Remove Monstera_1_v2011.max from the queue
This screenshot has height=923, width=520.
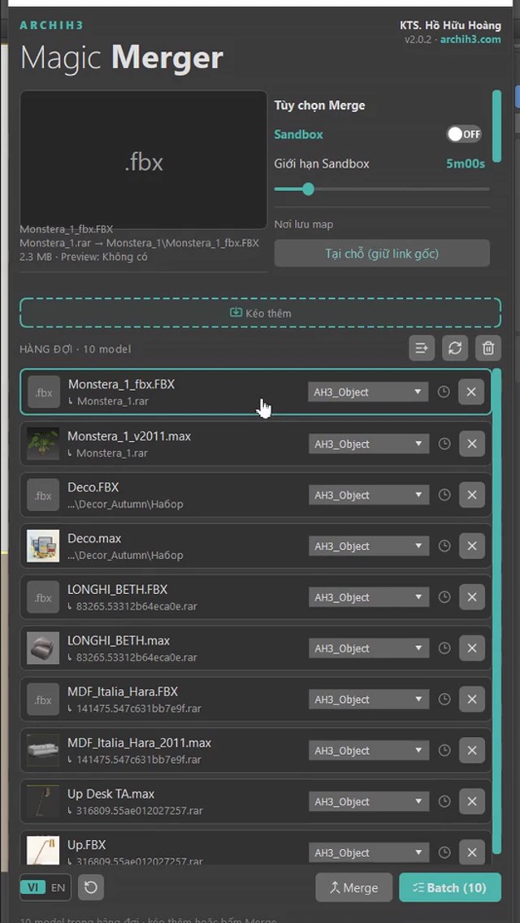(472, 444)
